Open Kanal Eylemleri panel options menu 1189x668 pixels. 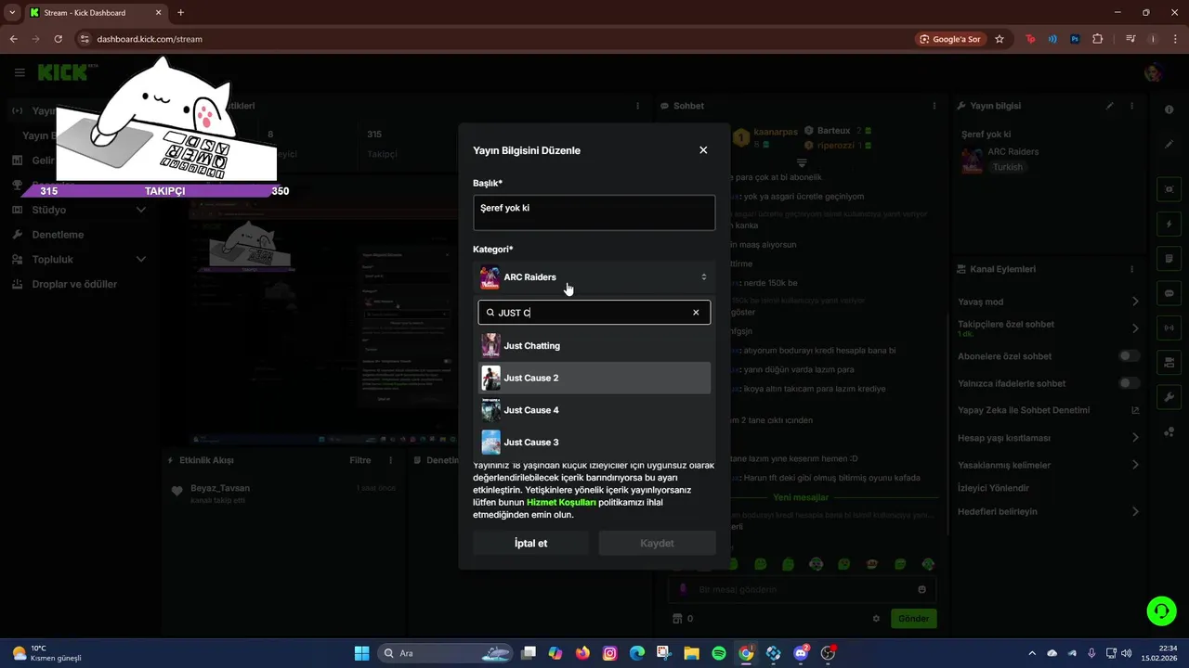(1132, 269)
